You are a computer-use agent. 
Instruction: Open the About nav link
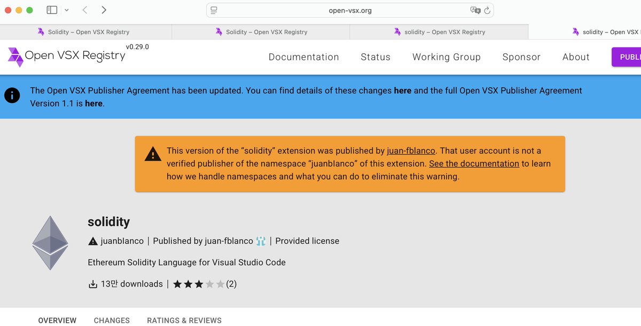[576, 57]
